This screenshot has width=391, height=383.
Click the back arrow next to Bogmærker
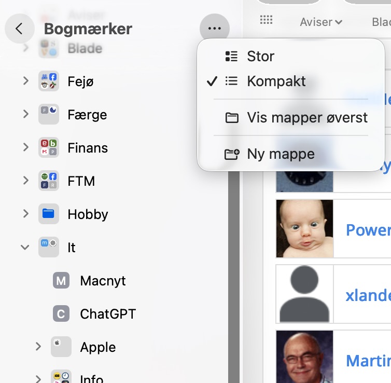19,29
